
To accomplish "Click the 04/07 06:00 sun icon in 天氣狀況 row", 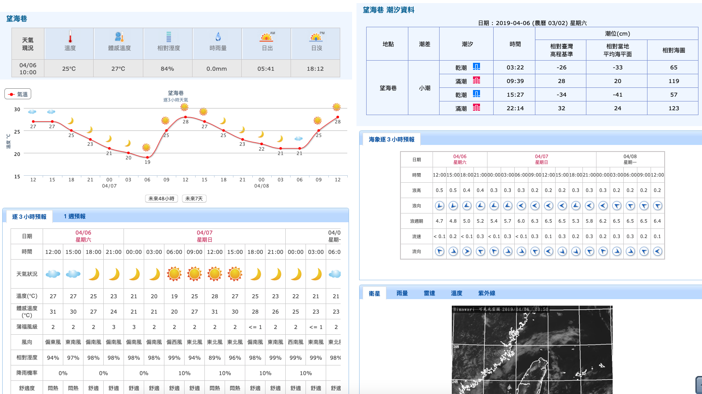I will pyautogui.click(x=174, y=274).
